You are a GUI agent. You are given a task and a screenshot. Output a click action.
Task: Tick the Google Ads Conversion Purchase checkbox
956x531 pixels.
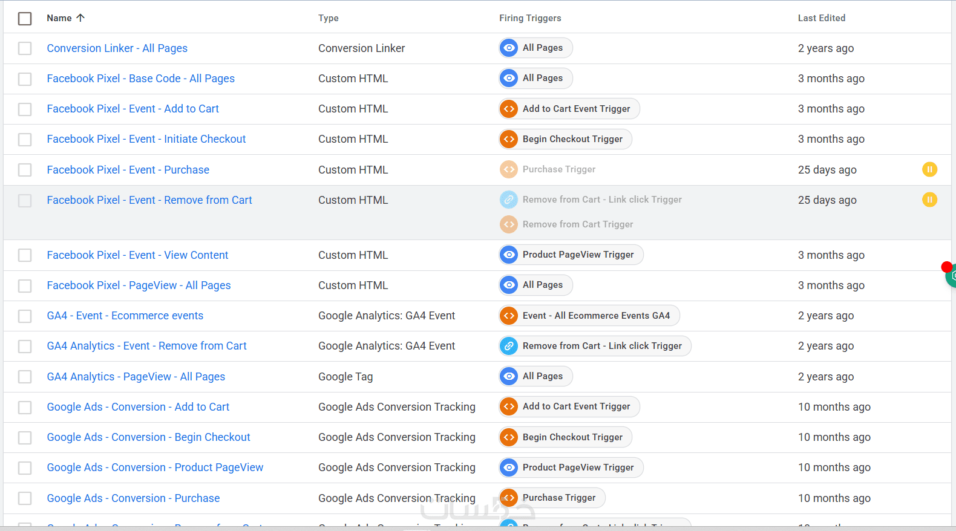click(25, 498)
